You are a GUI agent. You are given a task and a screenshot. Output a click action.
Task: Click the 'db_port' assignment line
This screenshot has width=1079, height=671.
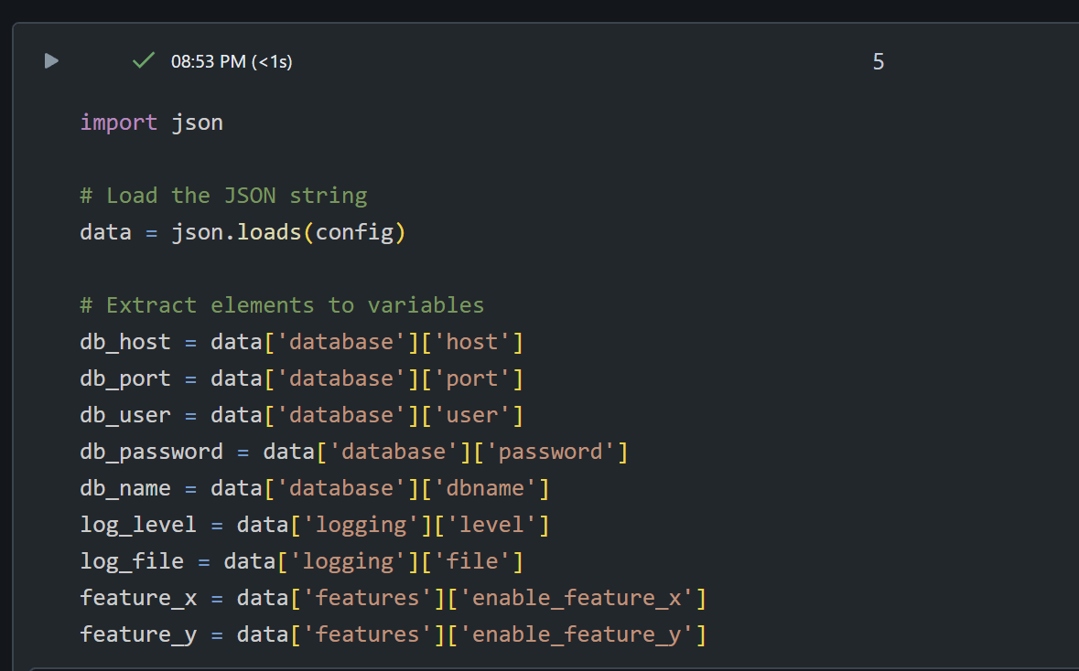[x=301, y=378]
